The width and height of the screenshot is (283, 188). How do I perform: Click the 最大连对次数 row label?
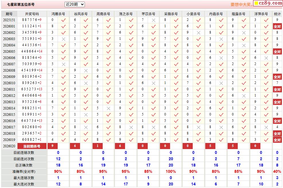pos(24,184)
